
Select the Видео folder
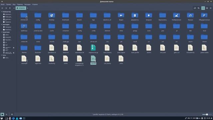point(121,17)
